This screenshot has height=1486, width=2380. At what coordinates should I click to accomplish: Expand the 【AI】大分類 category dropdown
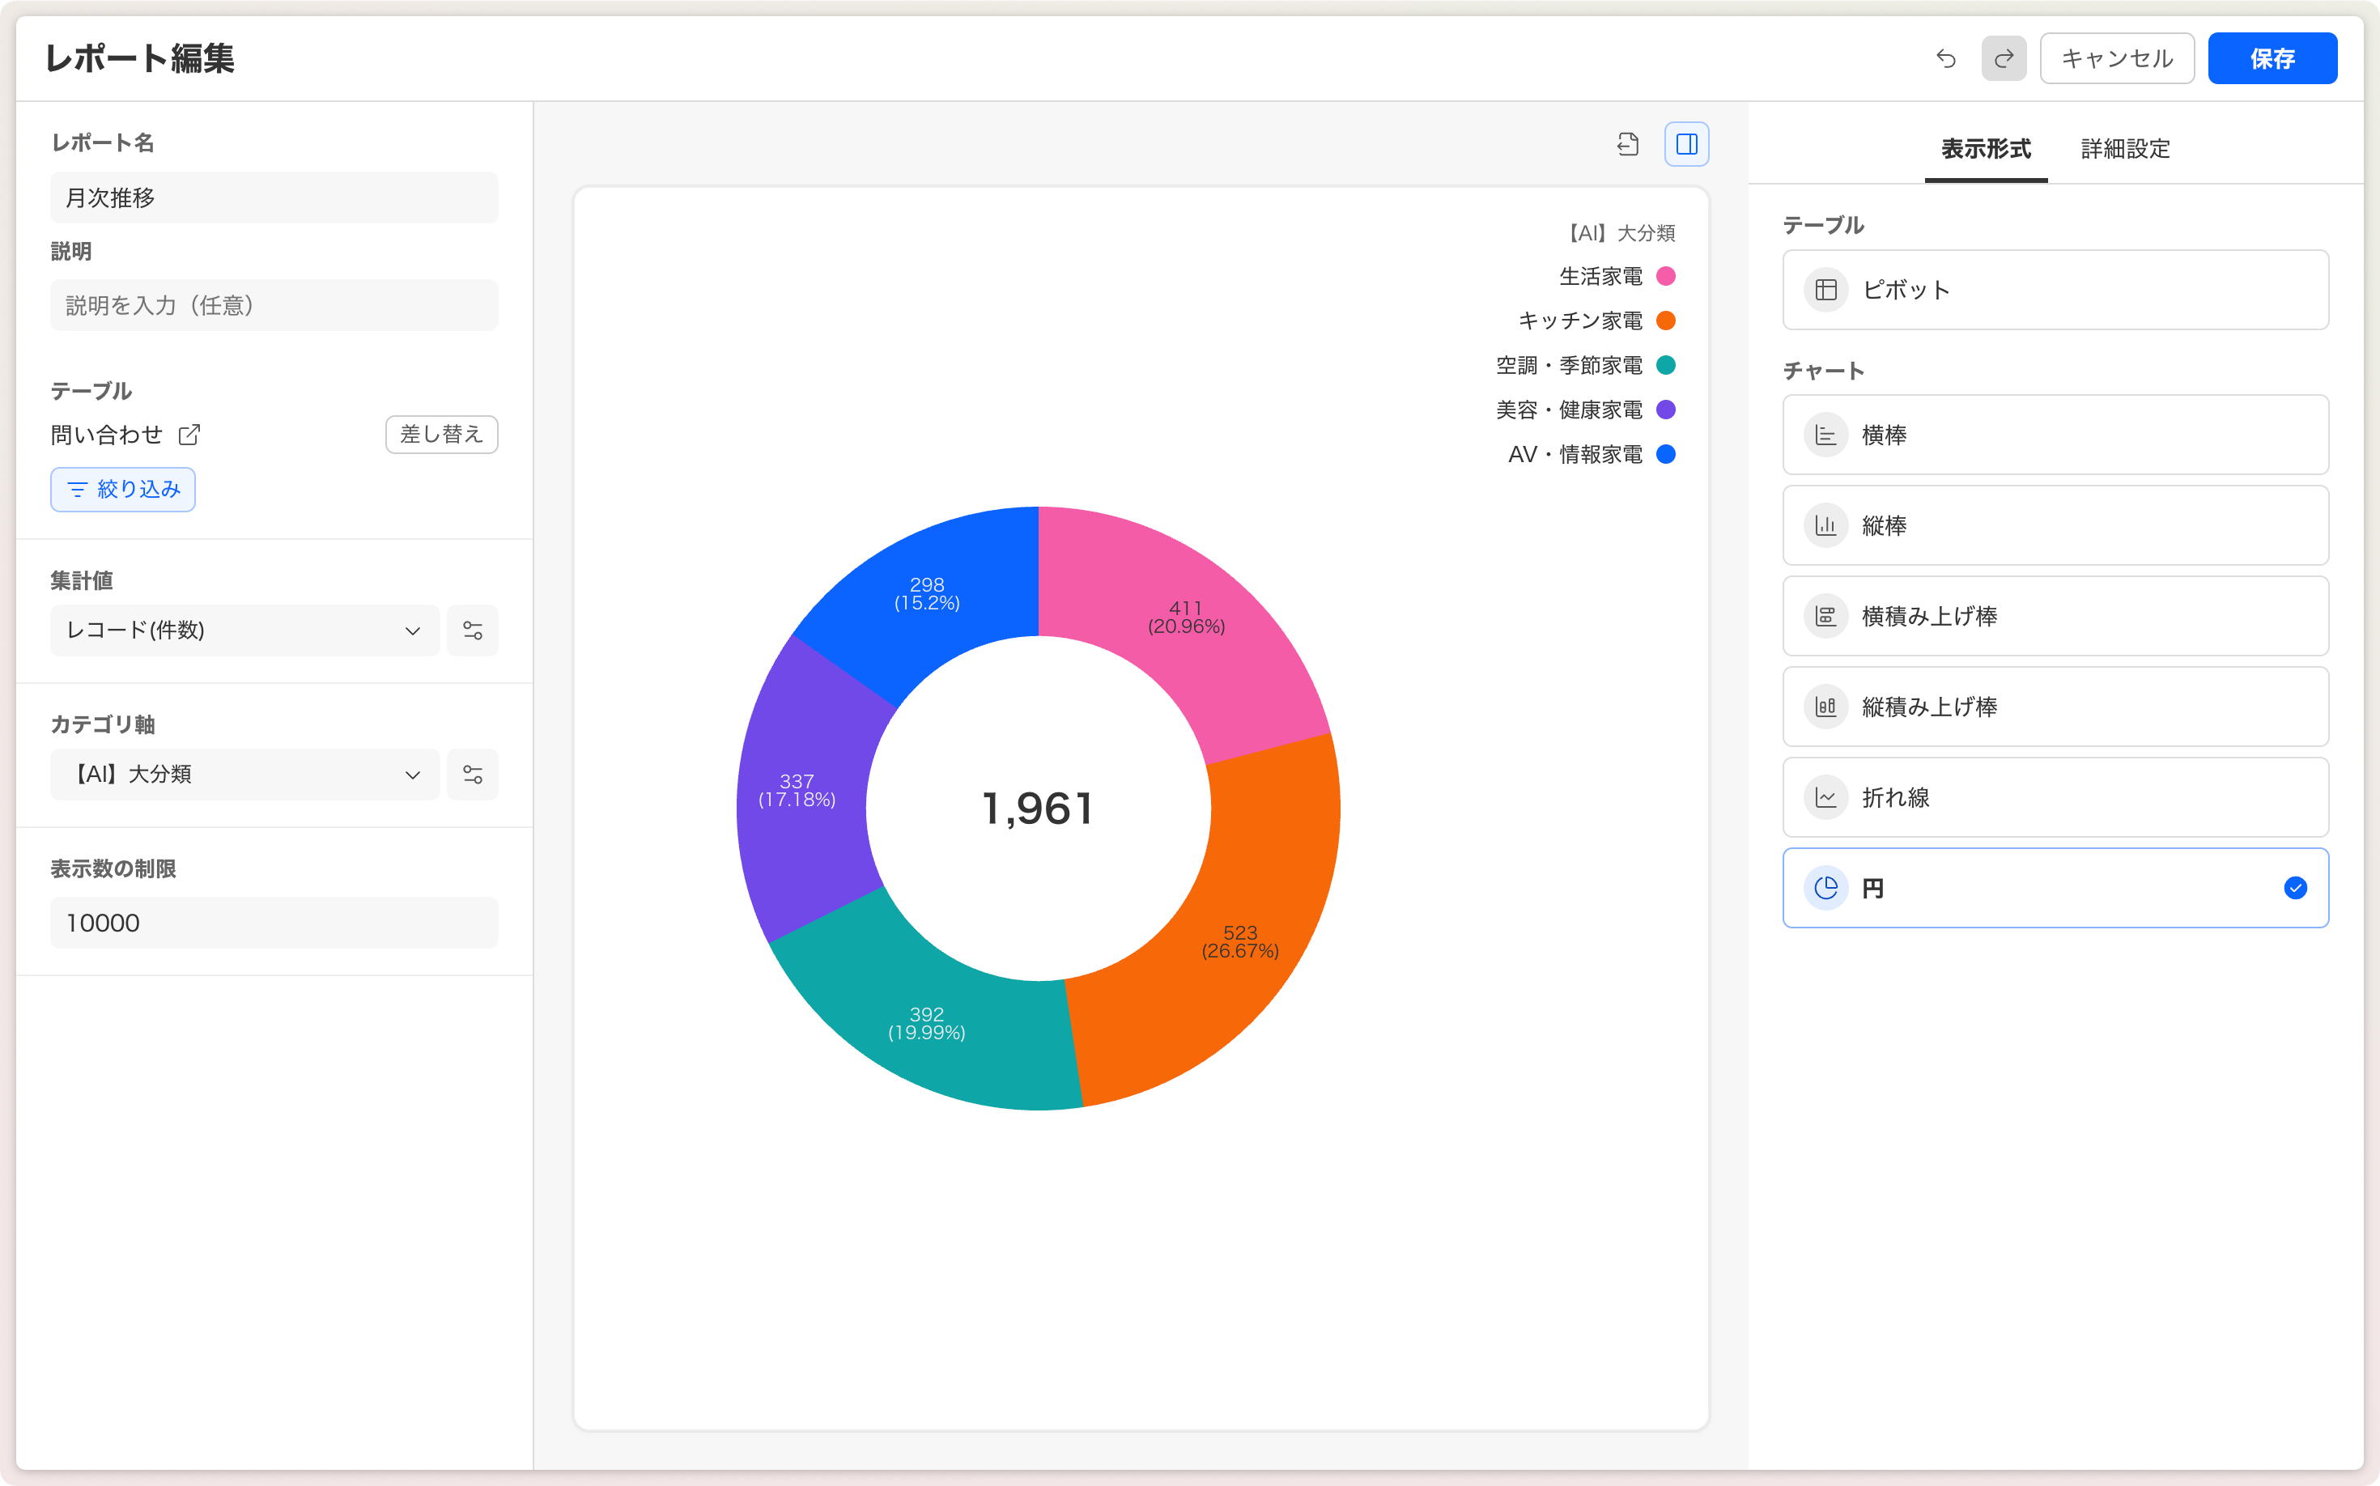[x=244, y=775]
